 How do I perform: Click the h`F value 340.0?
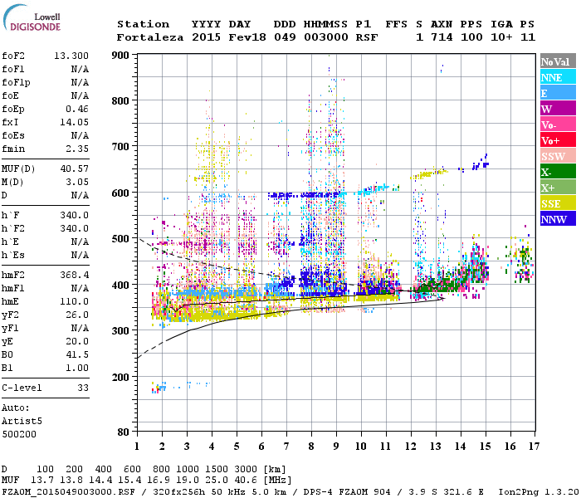(x=74, y=215)
